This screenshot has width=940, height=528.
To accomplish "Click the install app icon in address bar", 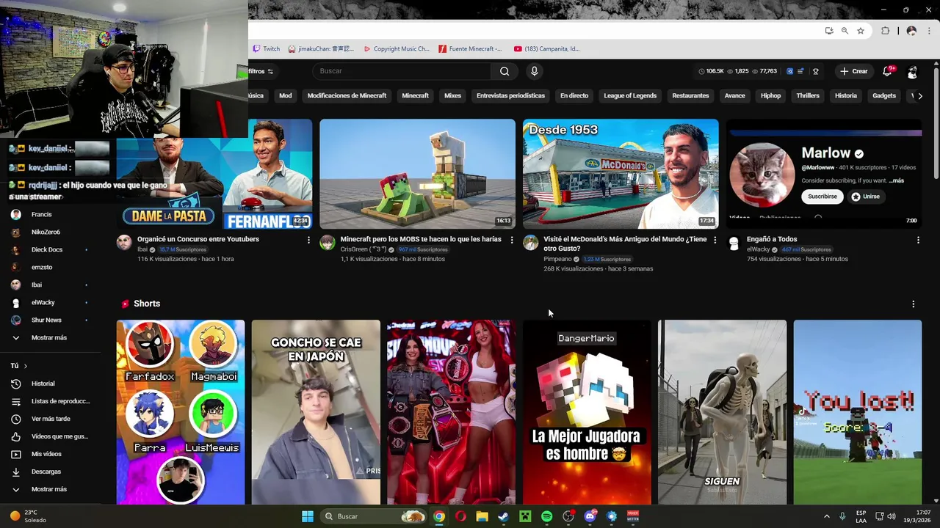I will (x=829, y=31).
